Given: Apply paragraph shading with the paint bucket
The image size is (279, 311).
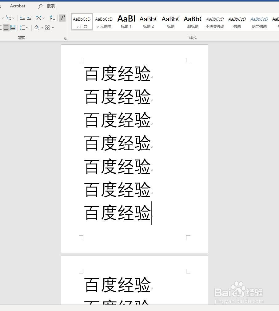Looking at the screenshot, I should click(36, 28).
